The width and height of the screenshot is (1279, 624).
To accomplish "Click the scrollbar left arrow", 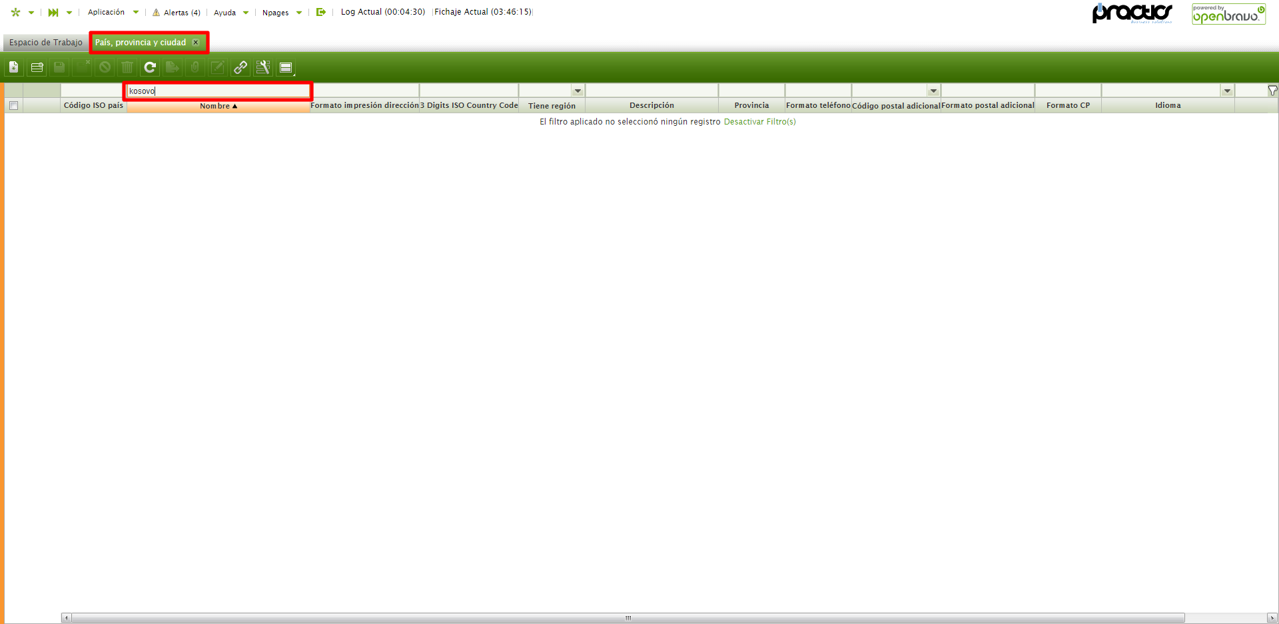I will (66, 618).
